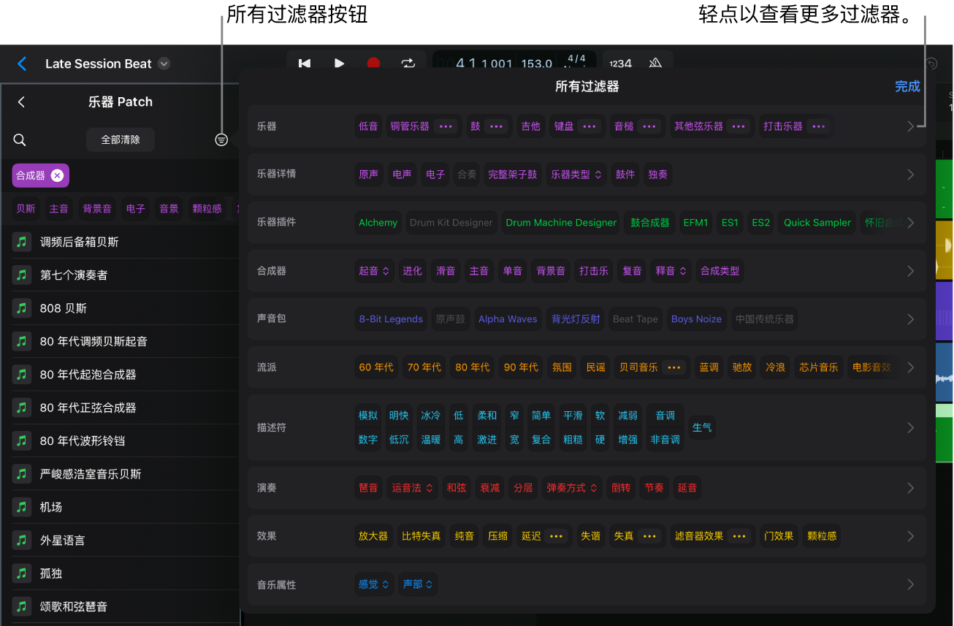This screenshot has width=954, height=626.
Task: Open the Late Session Beat project dropdown
Action: coord(164,64)
